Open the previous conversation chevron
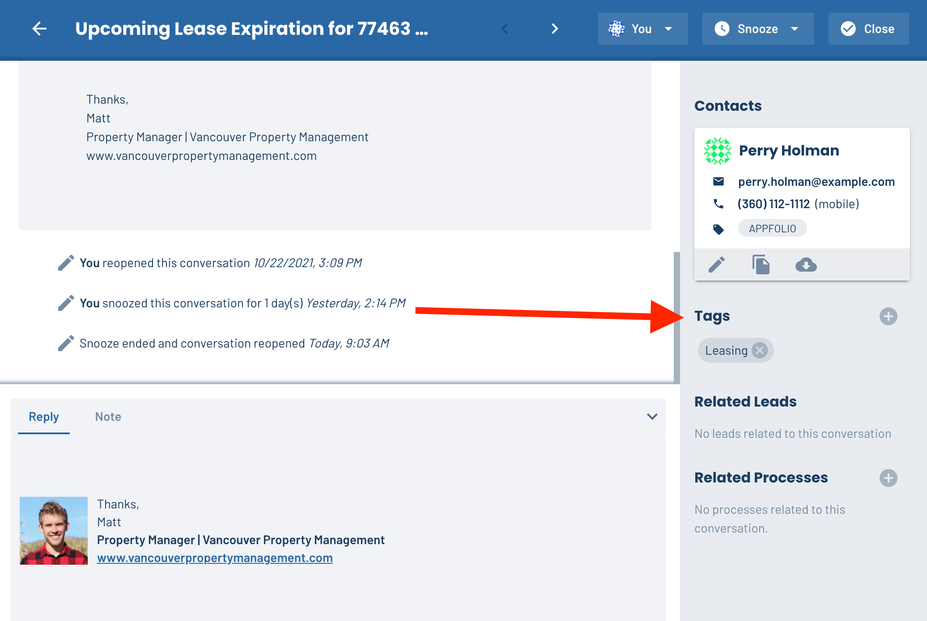Image resolution: width=927 pixels, height=621 pixels. [x=505, y=29]
